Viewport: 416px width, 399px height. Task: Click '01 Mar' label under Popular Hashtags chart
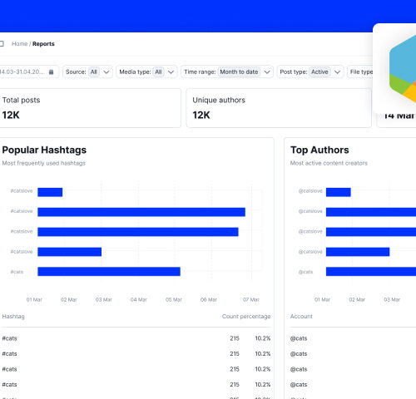tap(34, 299)
